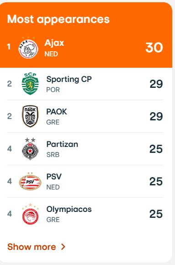Open the Sporting CP team name
This screenshot has width=175, height=265.
[x=69, y=79]
